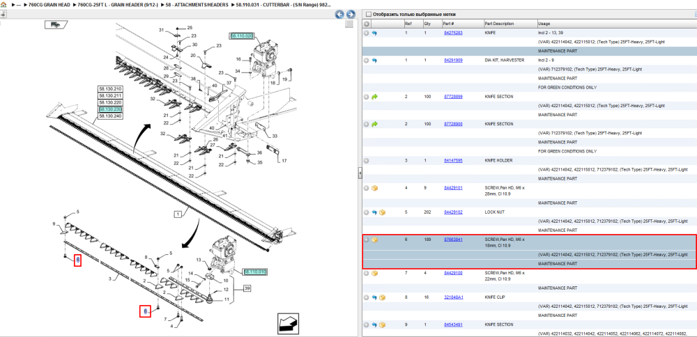Add part 84429101 using its circle icon

367,188
